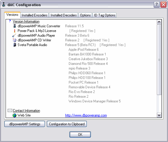
Task: Open the Options tab
Action: click(85, 15)
